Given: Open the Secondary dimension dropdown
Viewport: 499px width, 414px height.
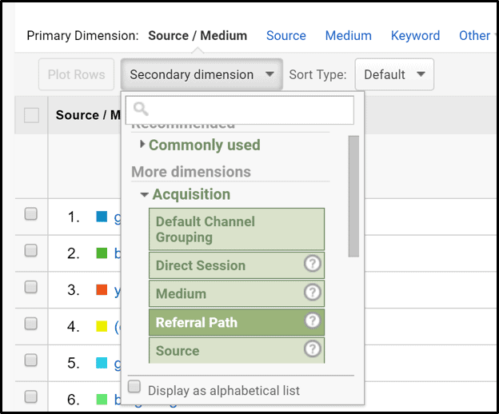Looking at the screenshot, I should (202, 74).
